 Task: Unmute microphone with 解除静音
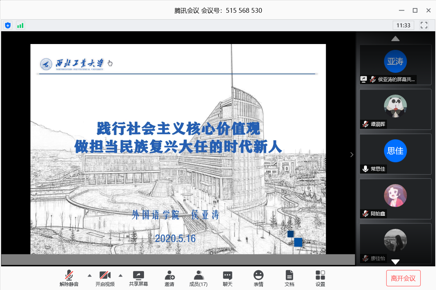69,278
